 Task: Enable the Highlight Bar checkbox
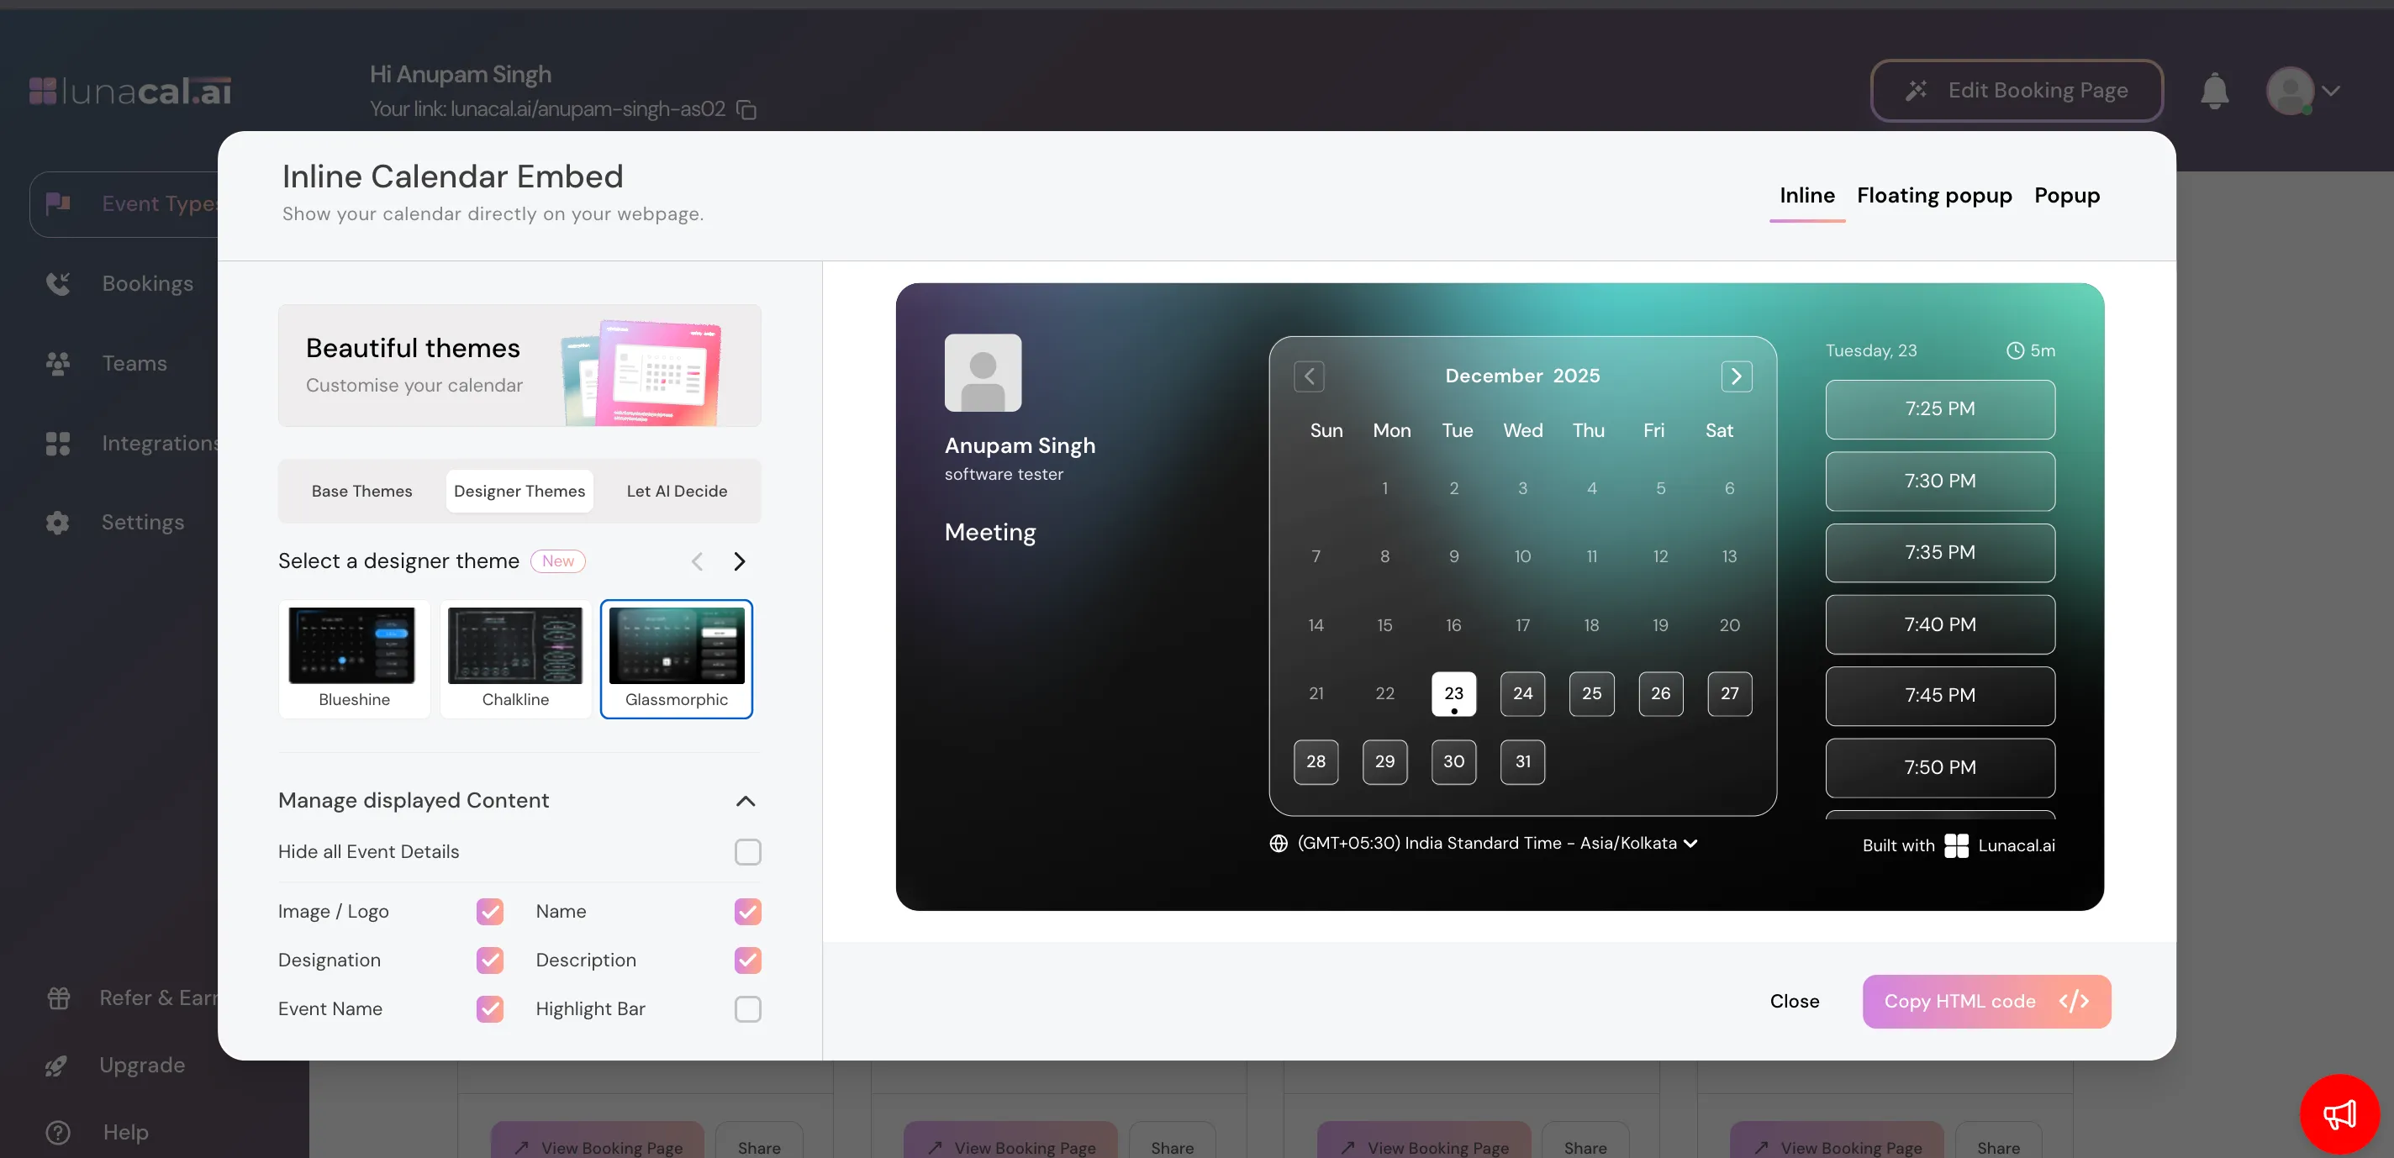tap(747, 1008)
